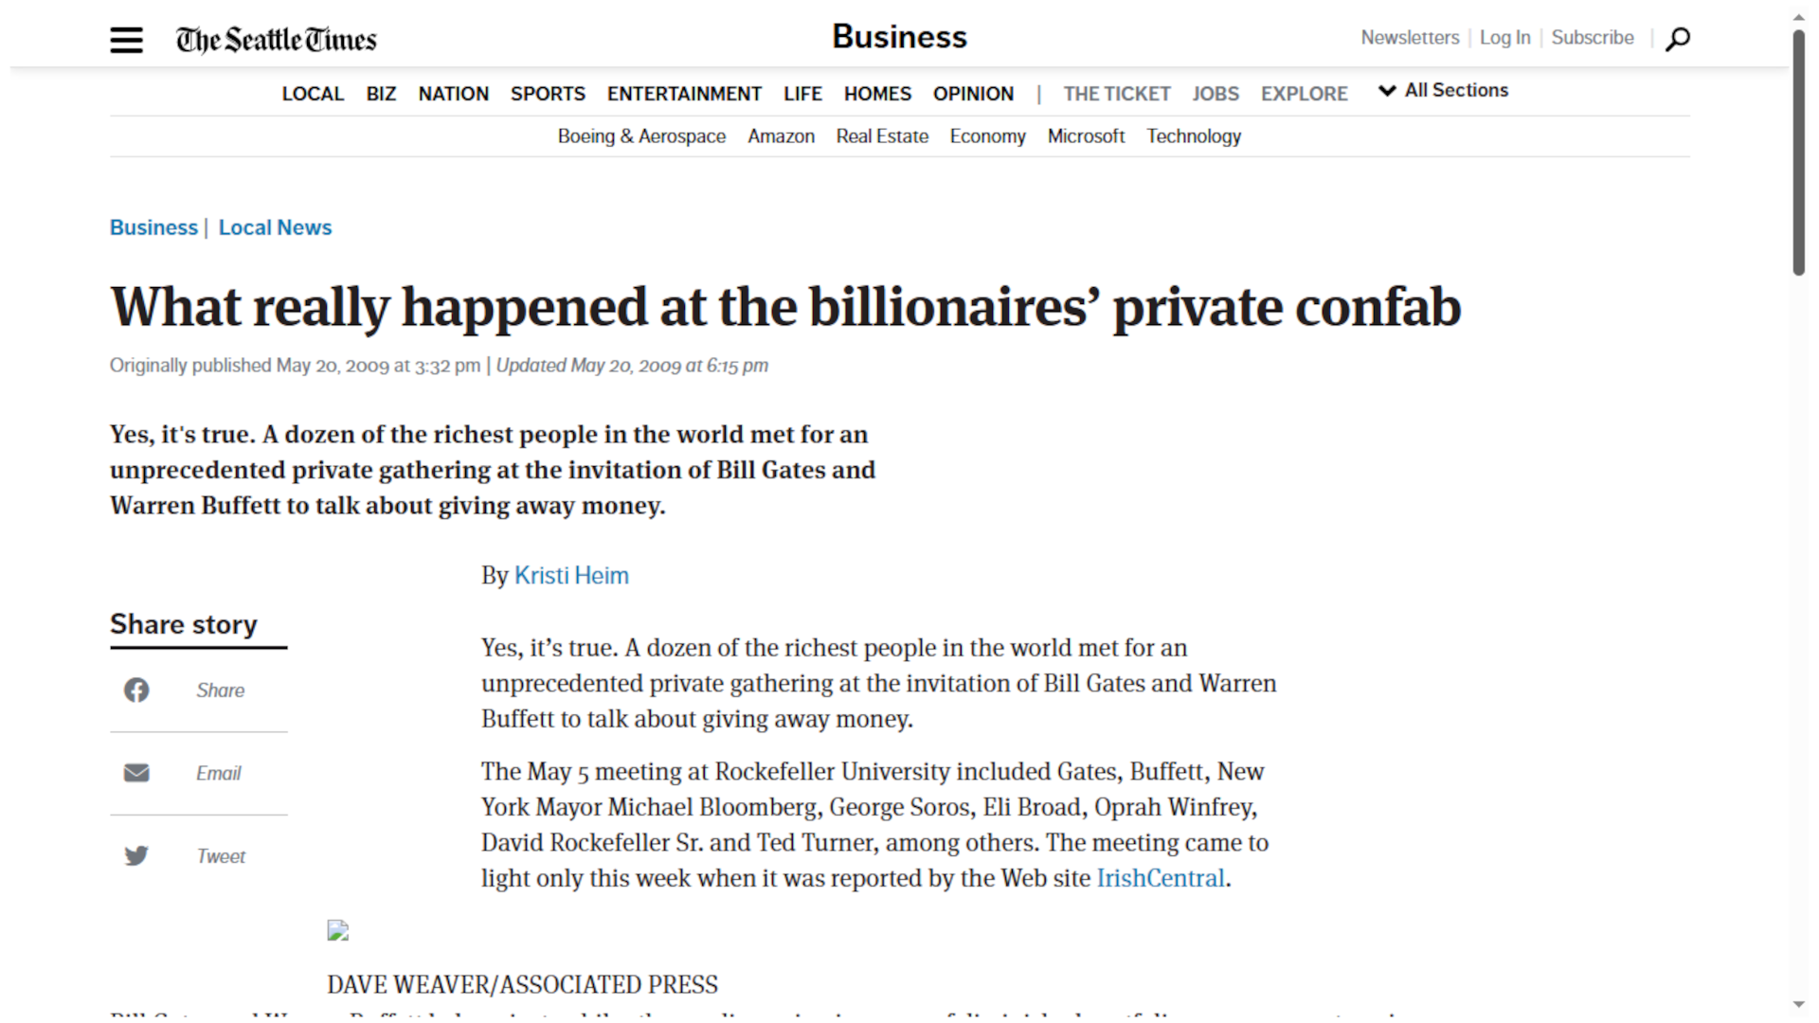Viewport: 1819px width, 1023px height.
Task: Go to the Technology subsection
Action: 1193,135
